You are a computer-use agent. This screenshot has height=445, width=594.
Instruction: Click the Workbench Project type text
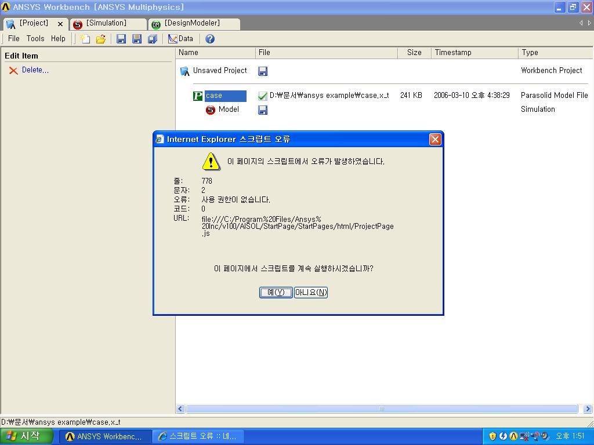(551, 70)
